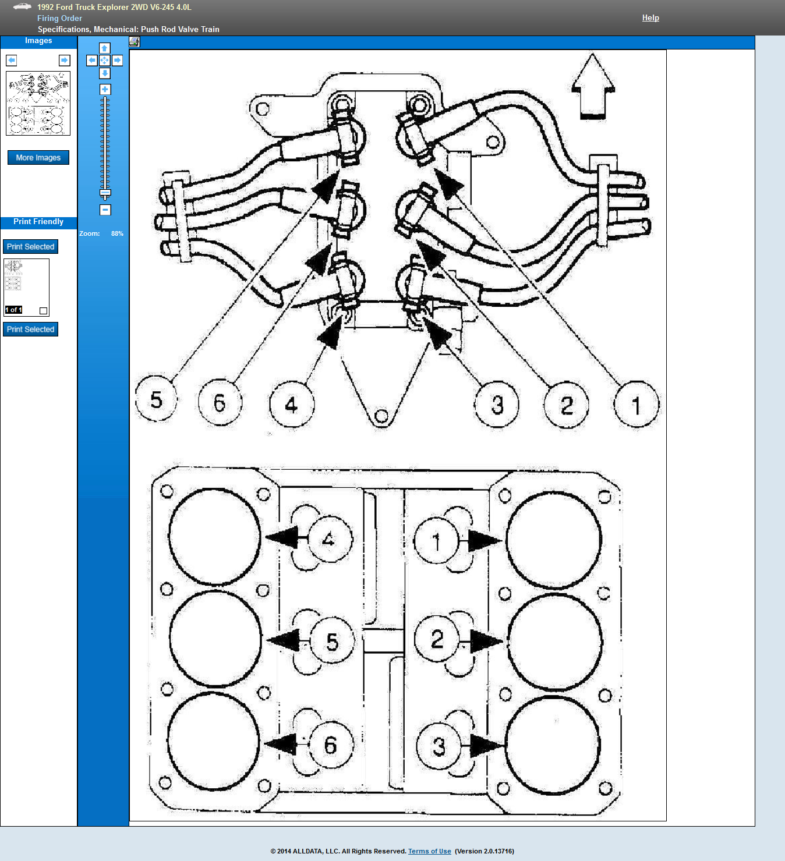Go to the previous image arrow
Viewport: 785px width, 861px height.
coord(12,61)
